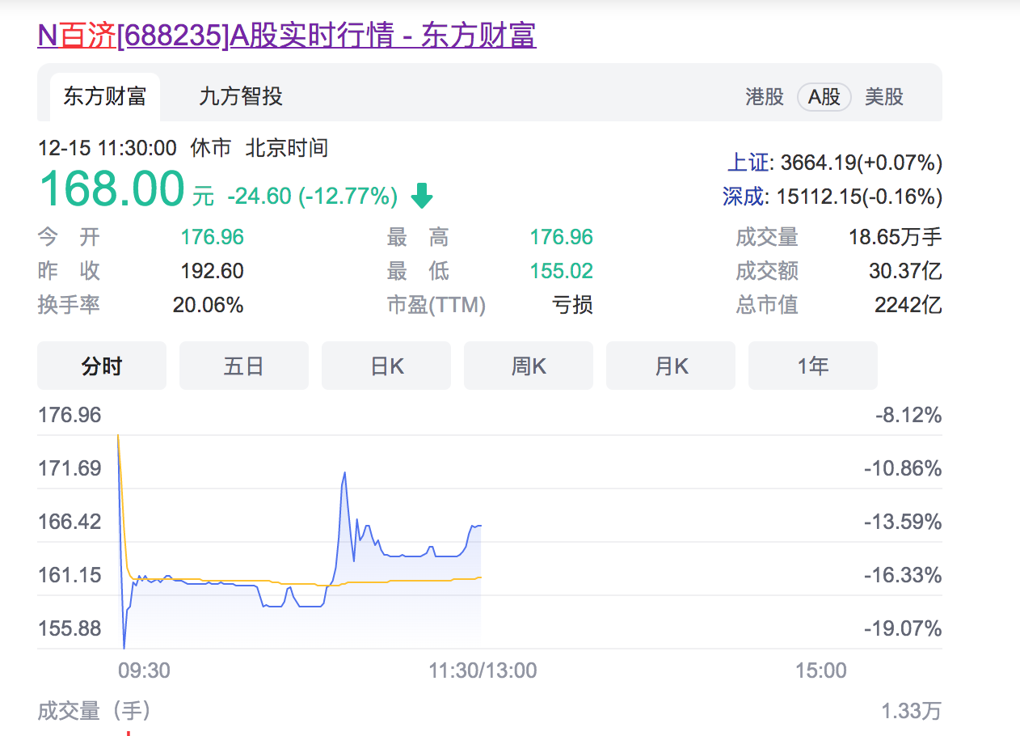Viewport: 1020px width, 736px height.
Task: Switch chart to 日K
Action: [x=386, y=366]
